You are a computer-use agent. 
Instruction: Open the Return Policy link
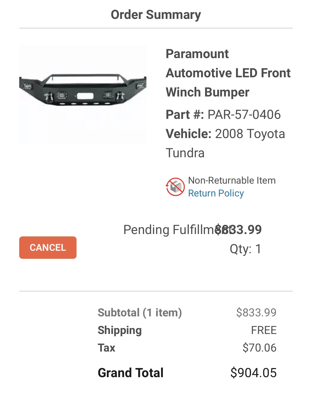coord(216,193)
